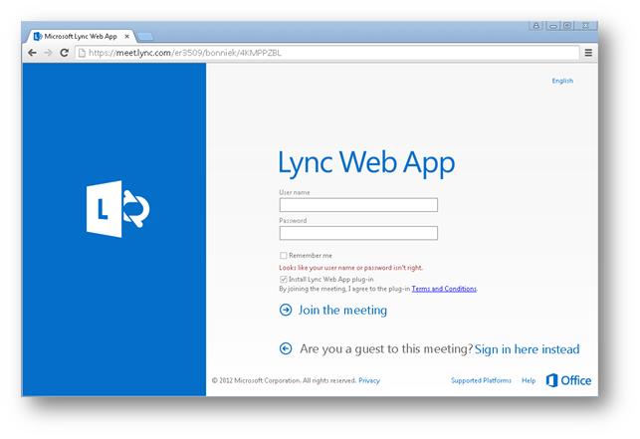Open a new browser tab
640x439 pixels.
pos(145,37)
